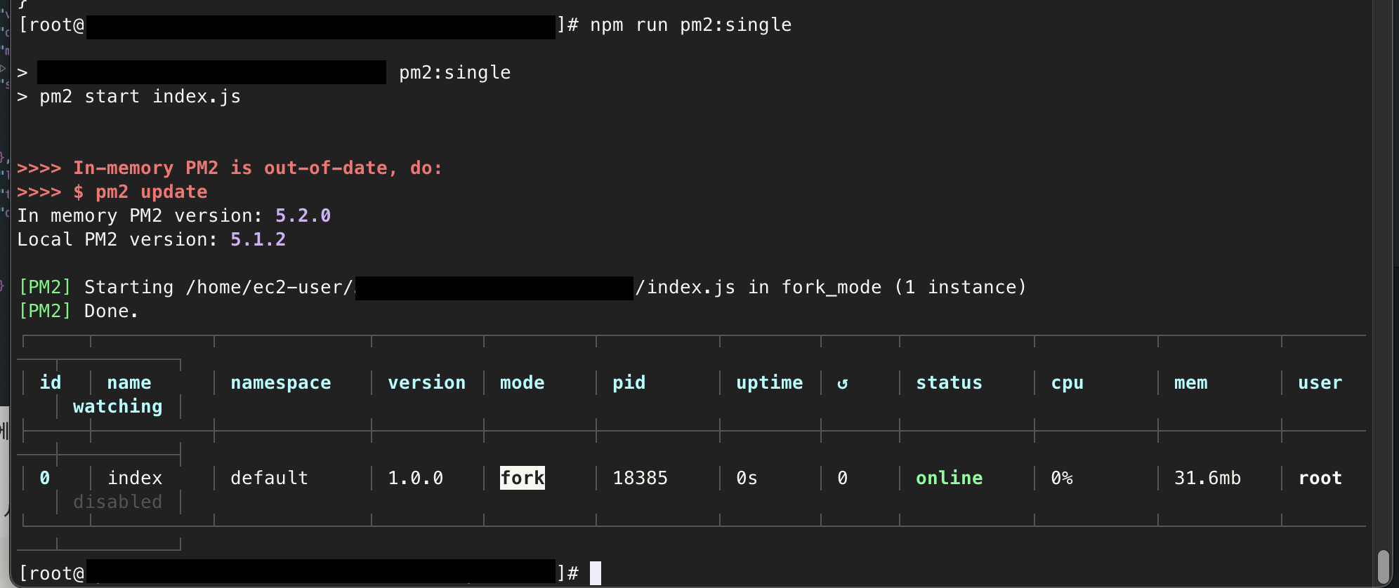Click the 'name' column header

coord(129,382)
